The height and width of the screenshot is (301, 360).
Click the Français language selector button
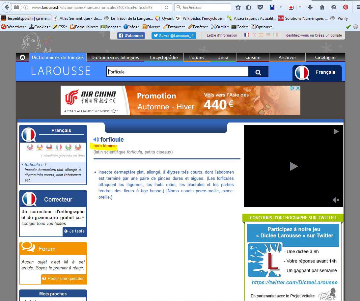[317, 72]
